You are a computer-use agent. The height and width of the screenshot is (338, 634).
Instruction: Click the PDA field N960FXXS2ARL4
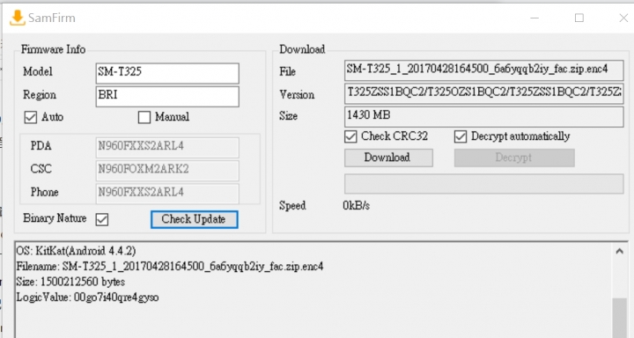coord(167,147)
